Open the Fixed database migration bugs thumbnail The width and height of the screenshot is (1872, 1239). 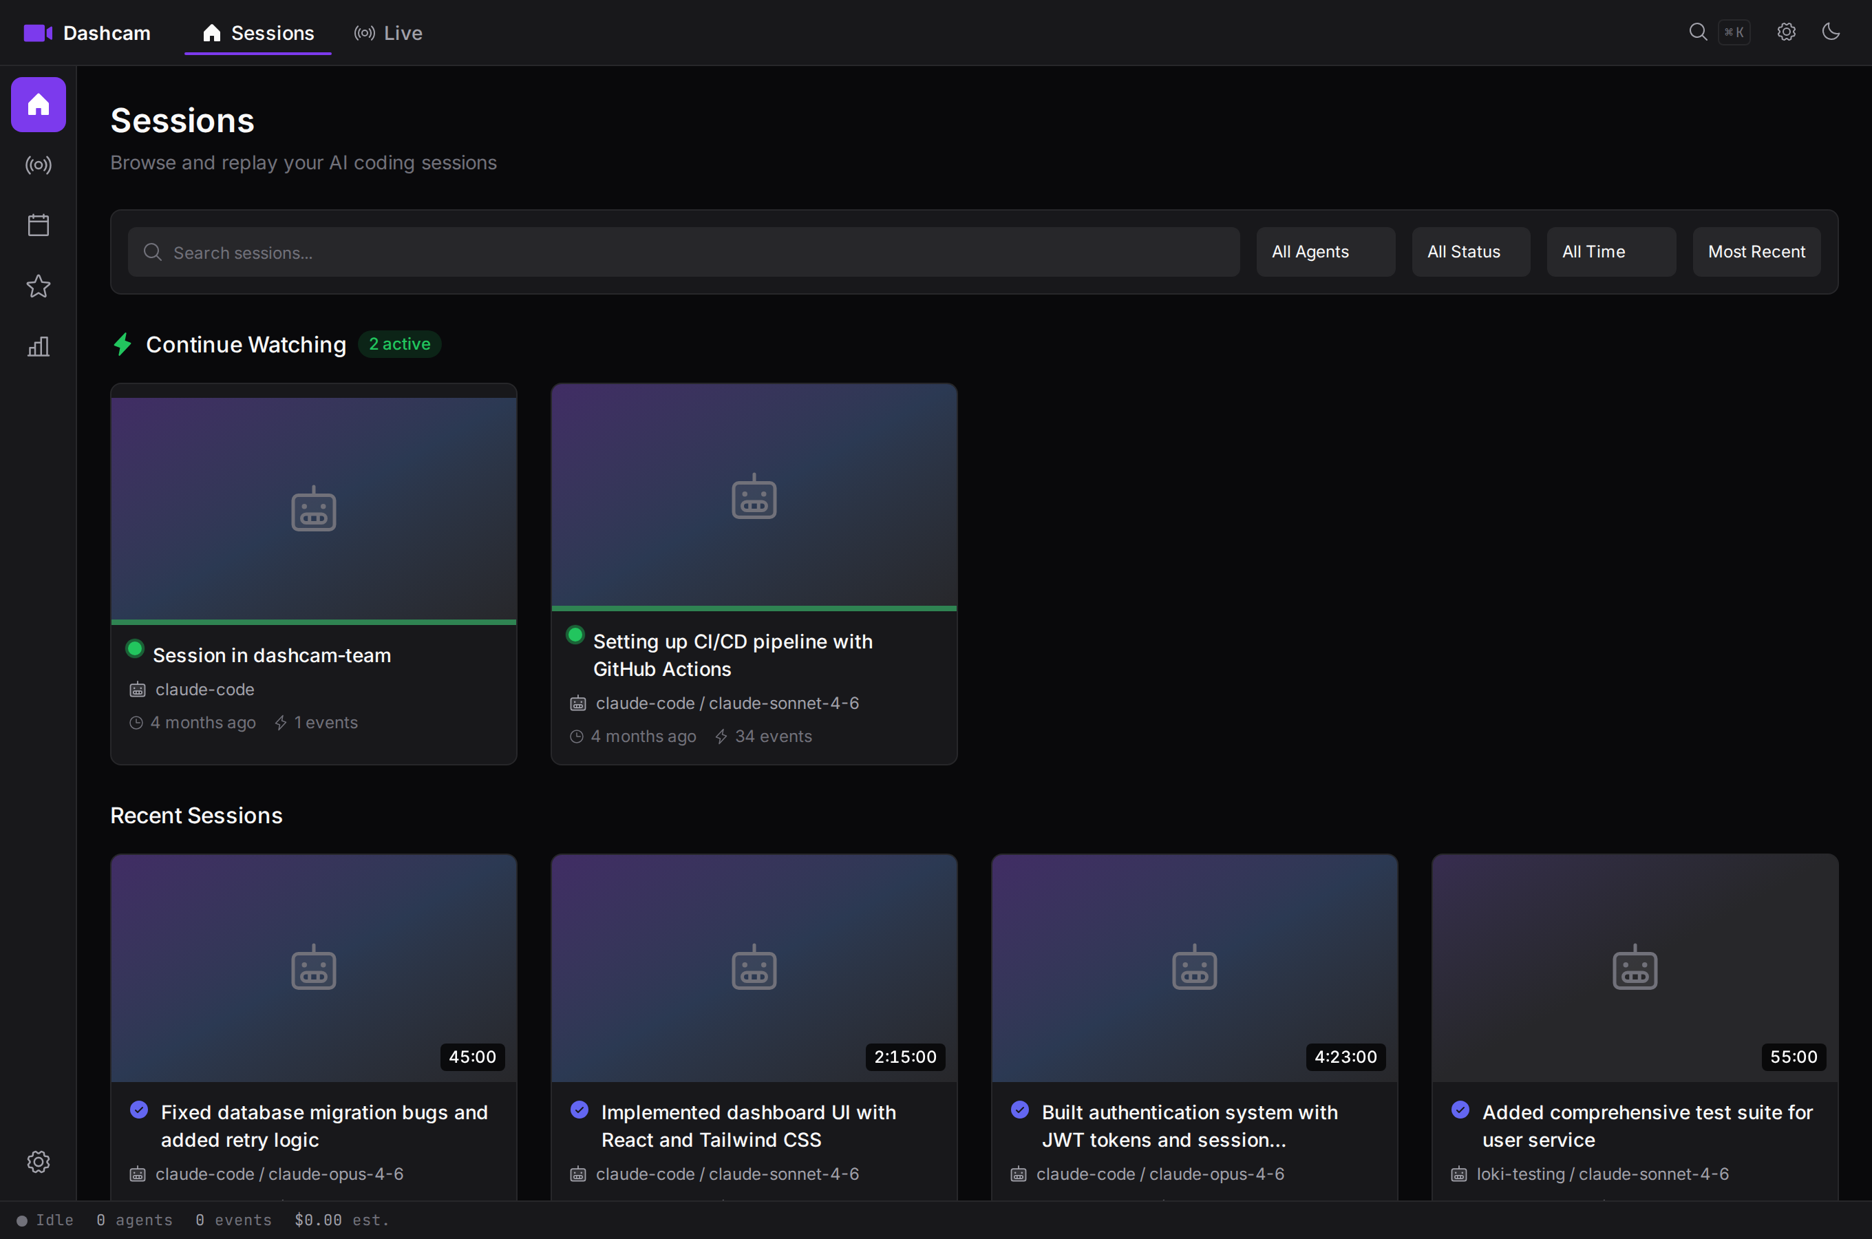(x=314, y=968)
